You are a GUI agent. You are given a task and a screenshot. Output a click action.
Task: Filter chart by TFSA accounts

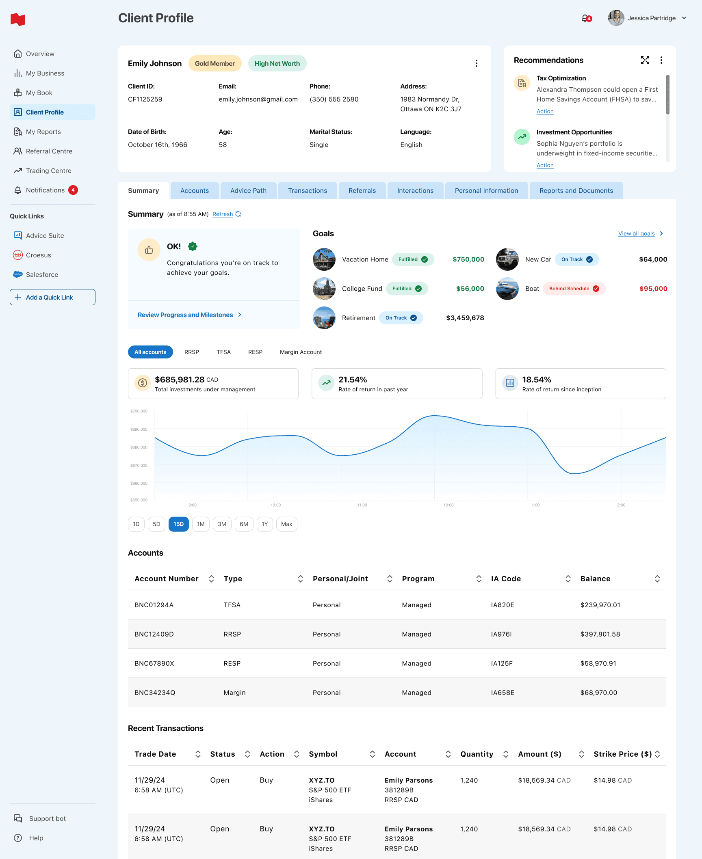pyautogui.click(x=223, y=352)
